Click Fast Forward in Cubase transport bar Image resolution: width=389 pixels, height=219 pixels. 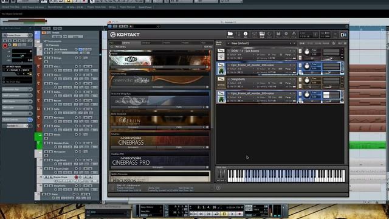pyautogui.click(x=208, y=214)
